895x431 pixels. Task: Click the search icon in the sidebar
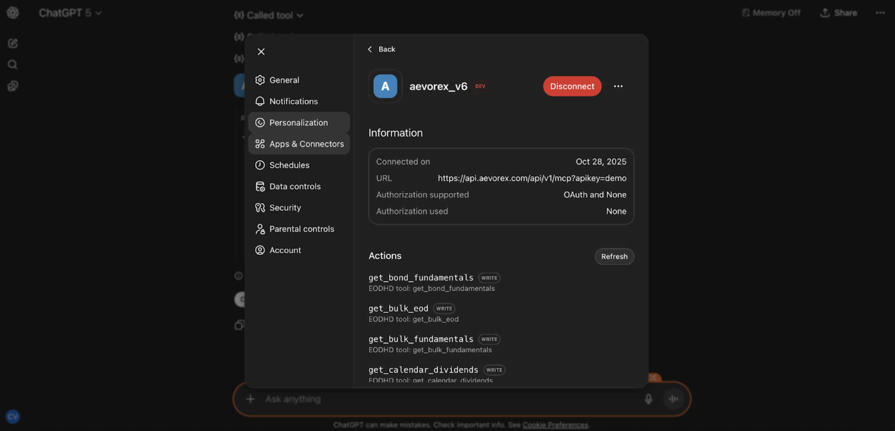(x=13, y=64)
